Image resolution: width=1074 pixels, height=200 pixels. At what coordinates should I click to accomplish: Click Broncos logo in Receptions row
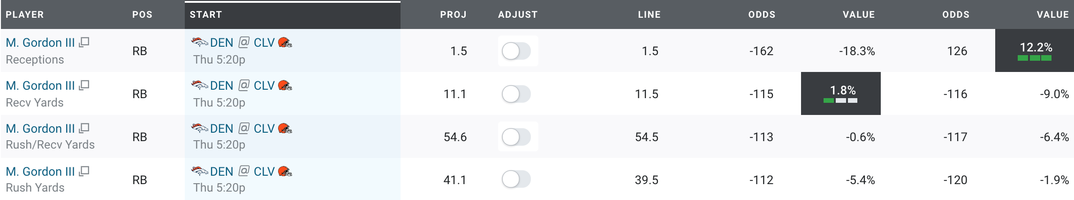click(x=199, y=43)
